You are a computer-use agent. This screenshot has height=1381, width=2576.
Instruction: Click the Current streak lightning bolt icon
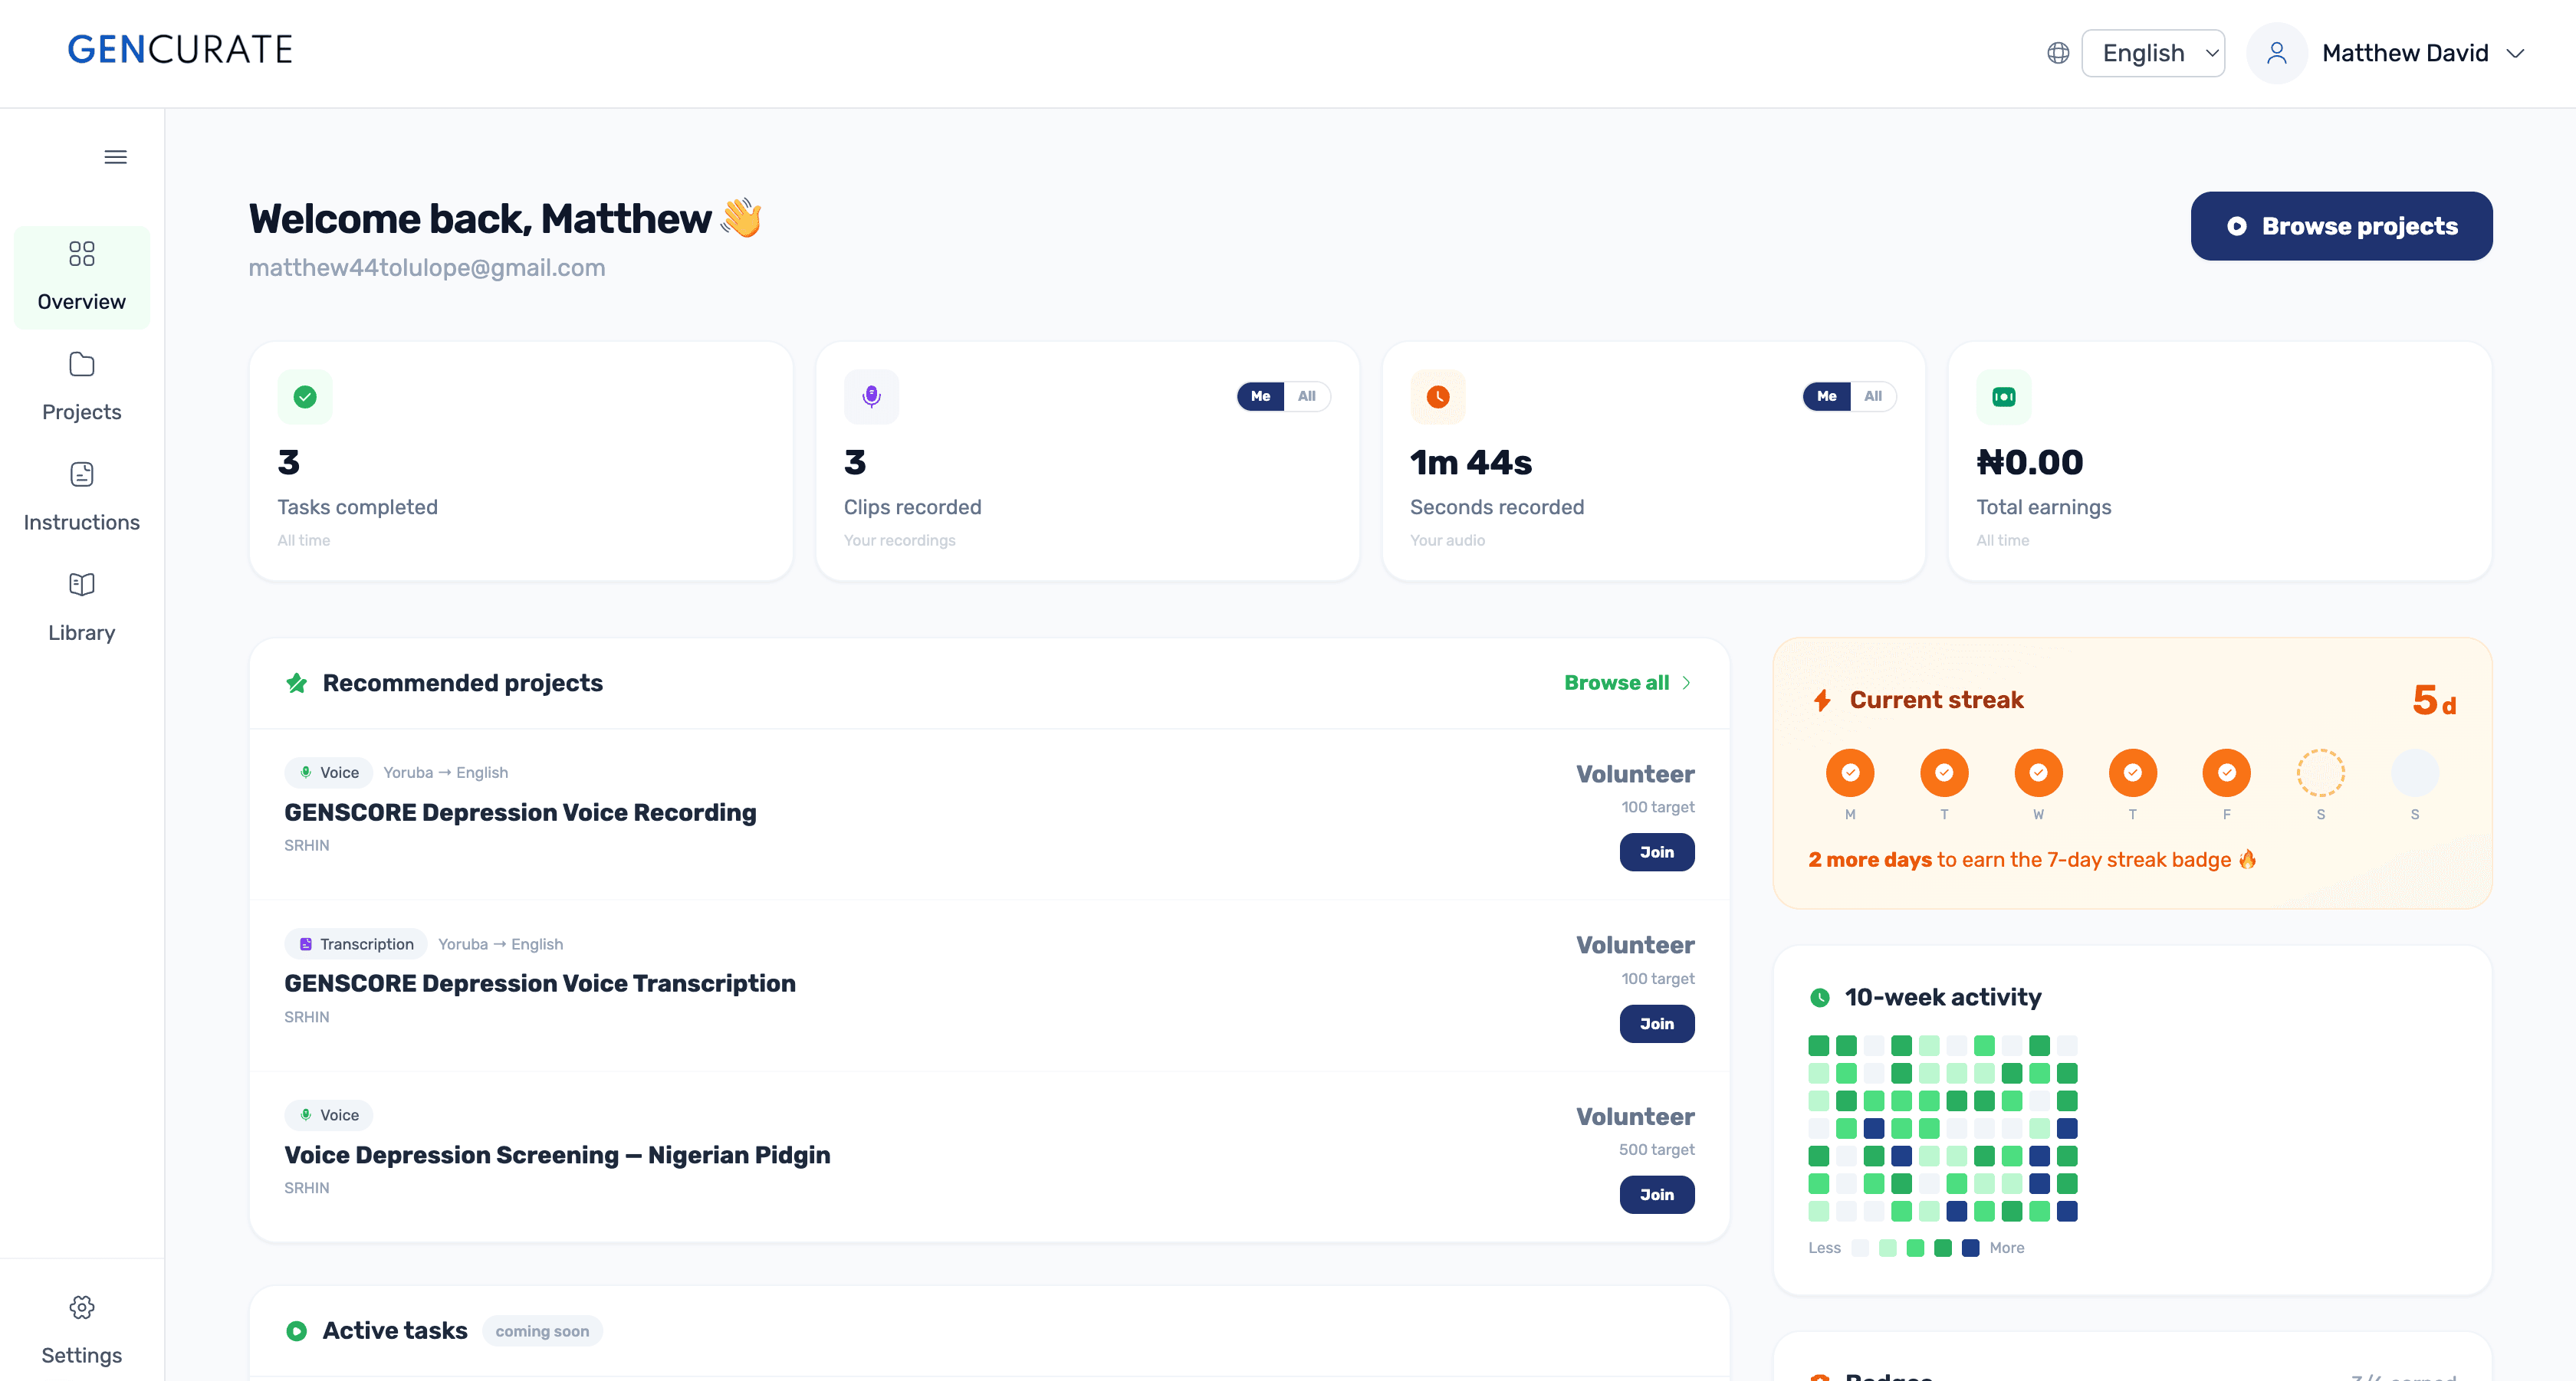pos(1822,700)
